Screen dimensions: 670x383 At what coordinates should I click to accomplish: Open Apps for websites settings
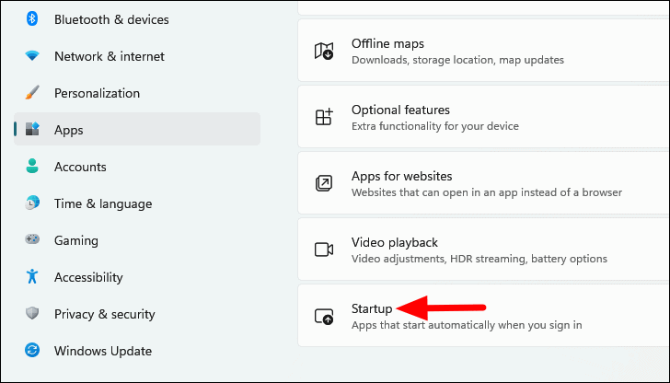tap(484, 183)
